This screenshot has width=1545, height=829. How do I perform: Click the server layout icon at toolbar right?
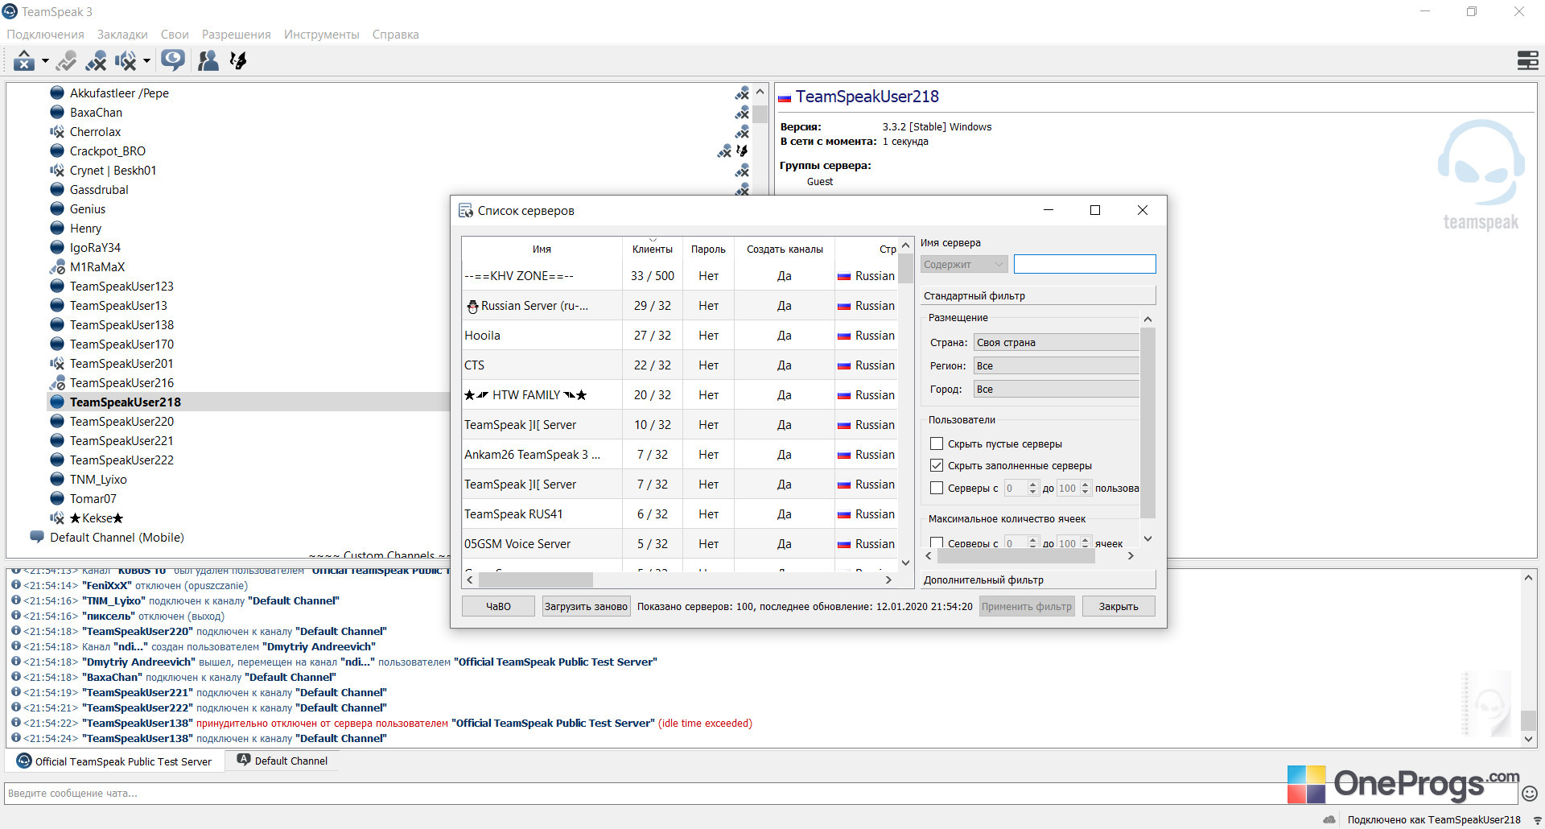[x=1527, y=60]
